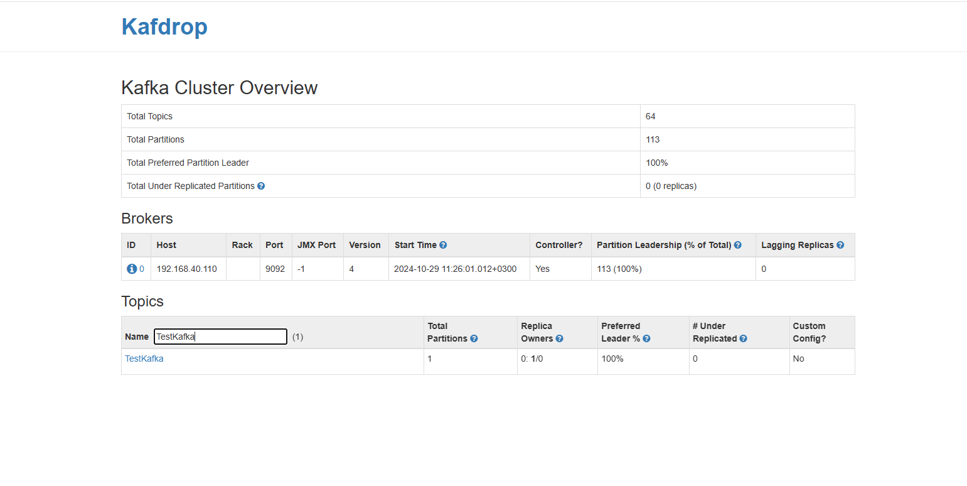
Task: Click the start time 2024-10-29 11:26:01.012+0300
Action: [455, 269]
